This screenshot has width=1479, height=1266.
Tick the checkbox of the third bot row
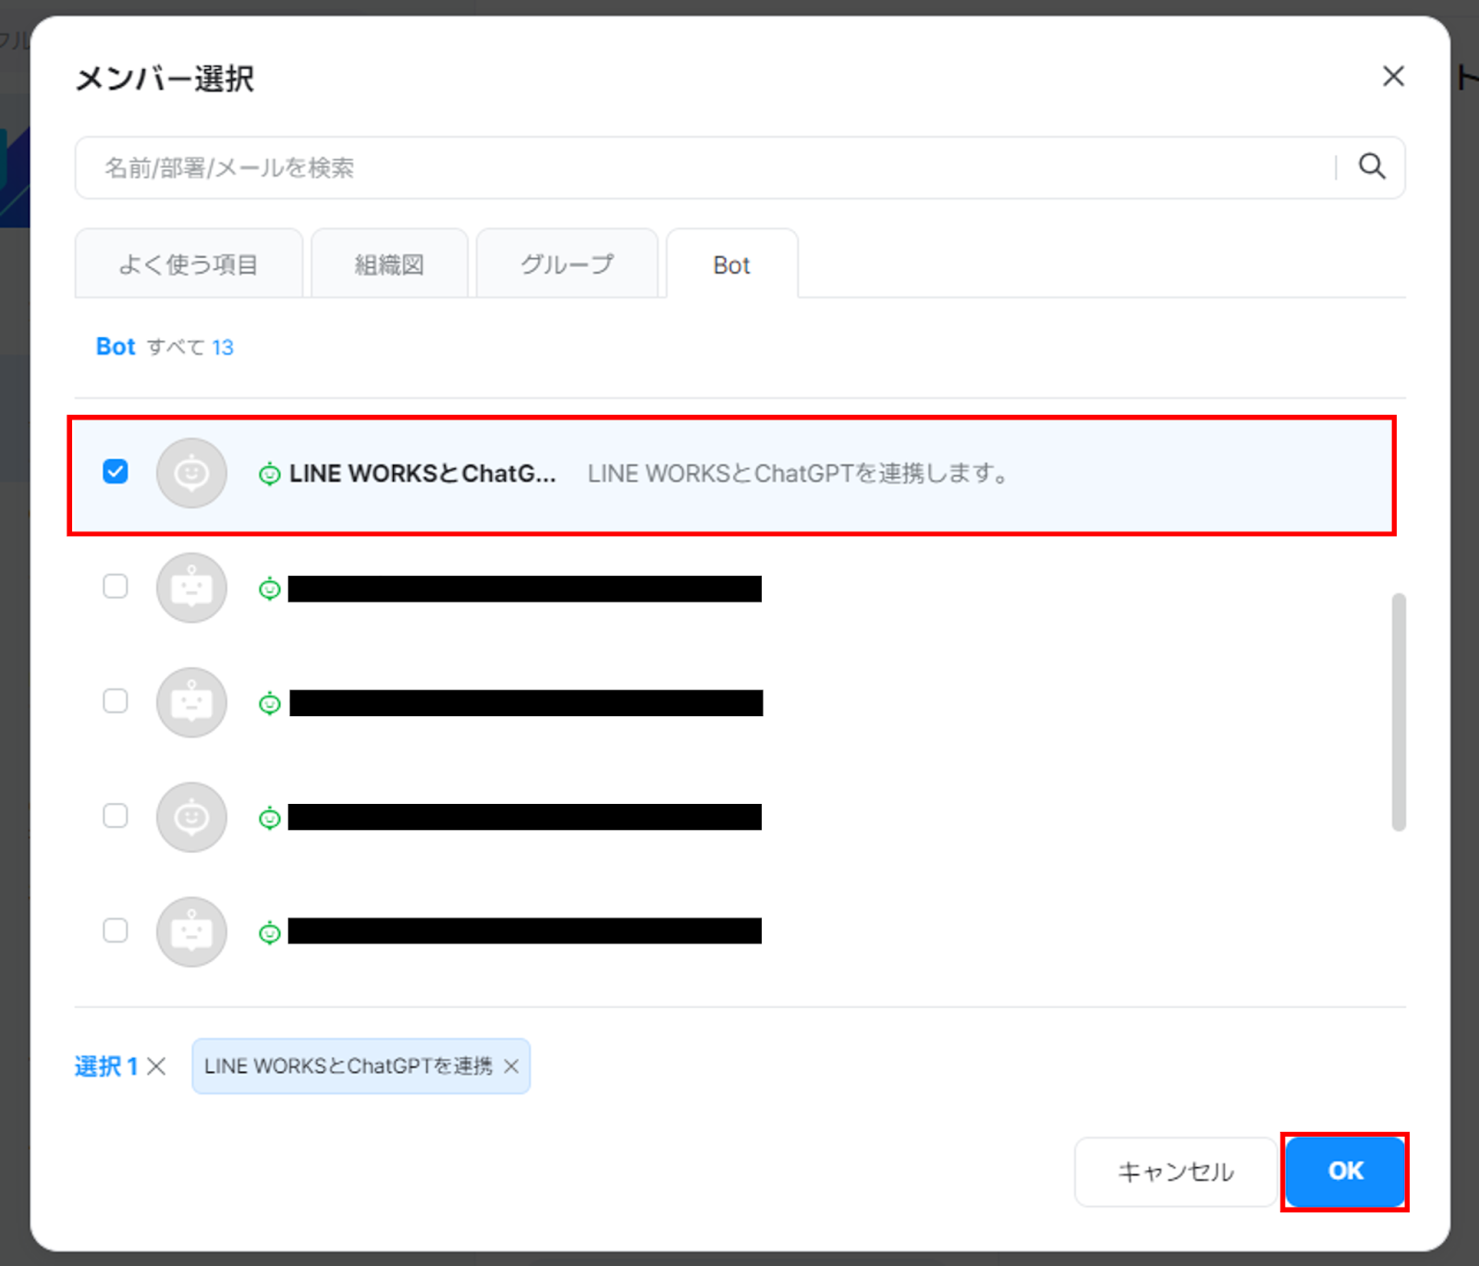116,700
